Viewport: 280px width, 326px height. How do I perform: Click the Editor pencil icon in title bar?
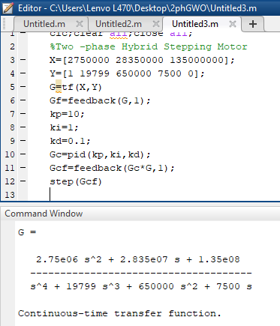click(8, 7)
